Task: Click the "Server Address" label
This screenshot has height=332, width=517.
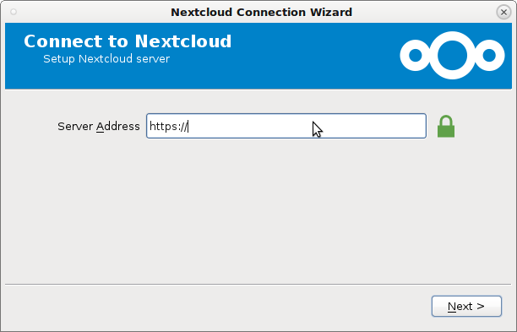Action: 99,126
